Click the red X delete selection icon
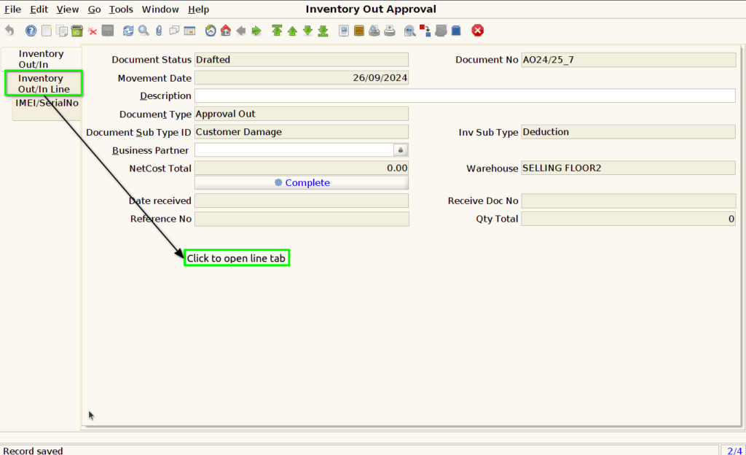This screenshot has width=746, height=455. 93,31
